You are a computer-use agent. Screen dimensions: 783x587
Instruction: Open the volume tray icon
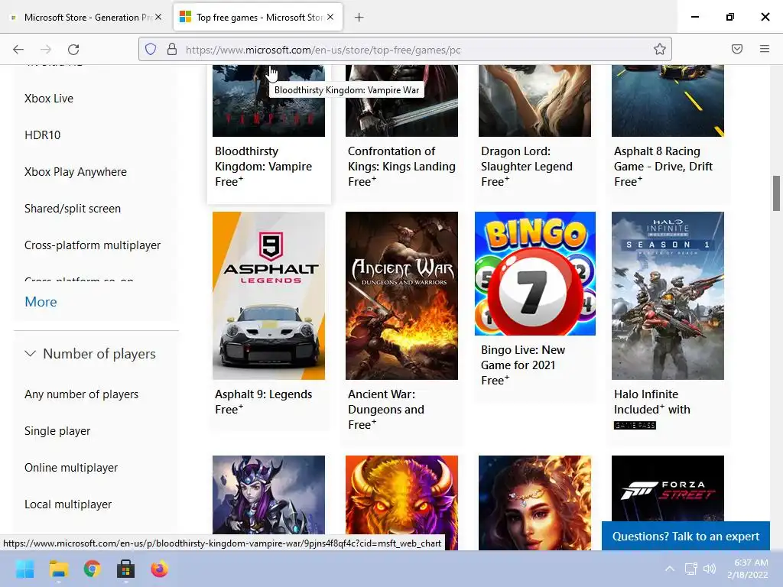tap(709, 569)
